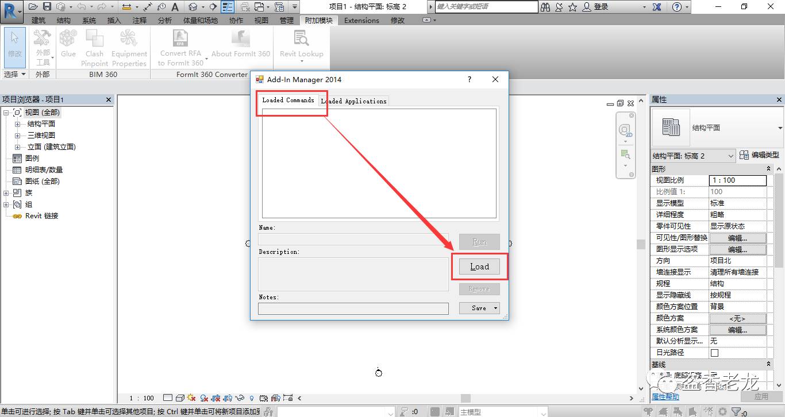Expand the 结构平面 tree node
The width and height of the screenshot is (785, 417).
[17, 124]
